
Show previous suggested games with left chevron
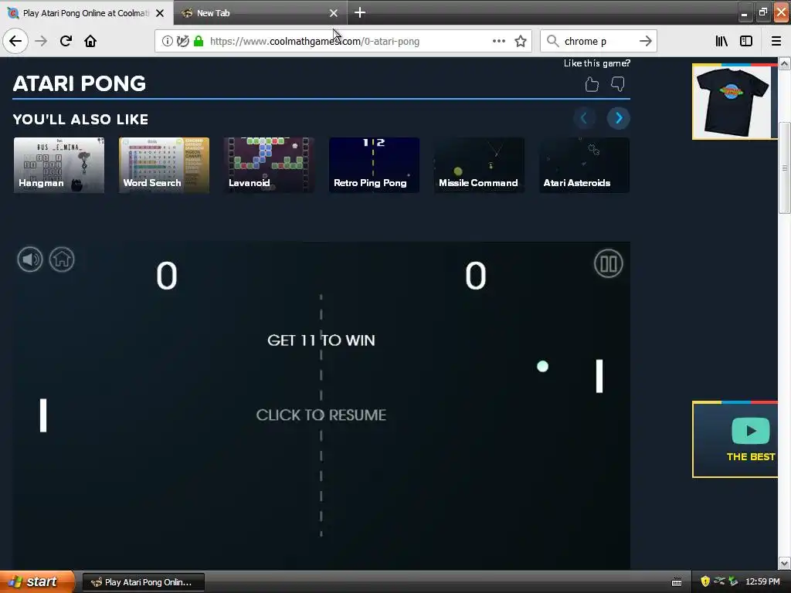click(x=584, y=118)
